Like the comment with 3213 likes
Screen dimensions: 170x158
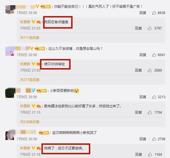(154, 97)
